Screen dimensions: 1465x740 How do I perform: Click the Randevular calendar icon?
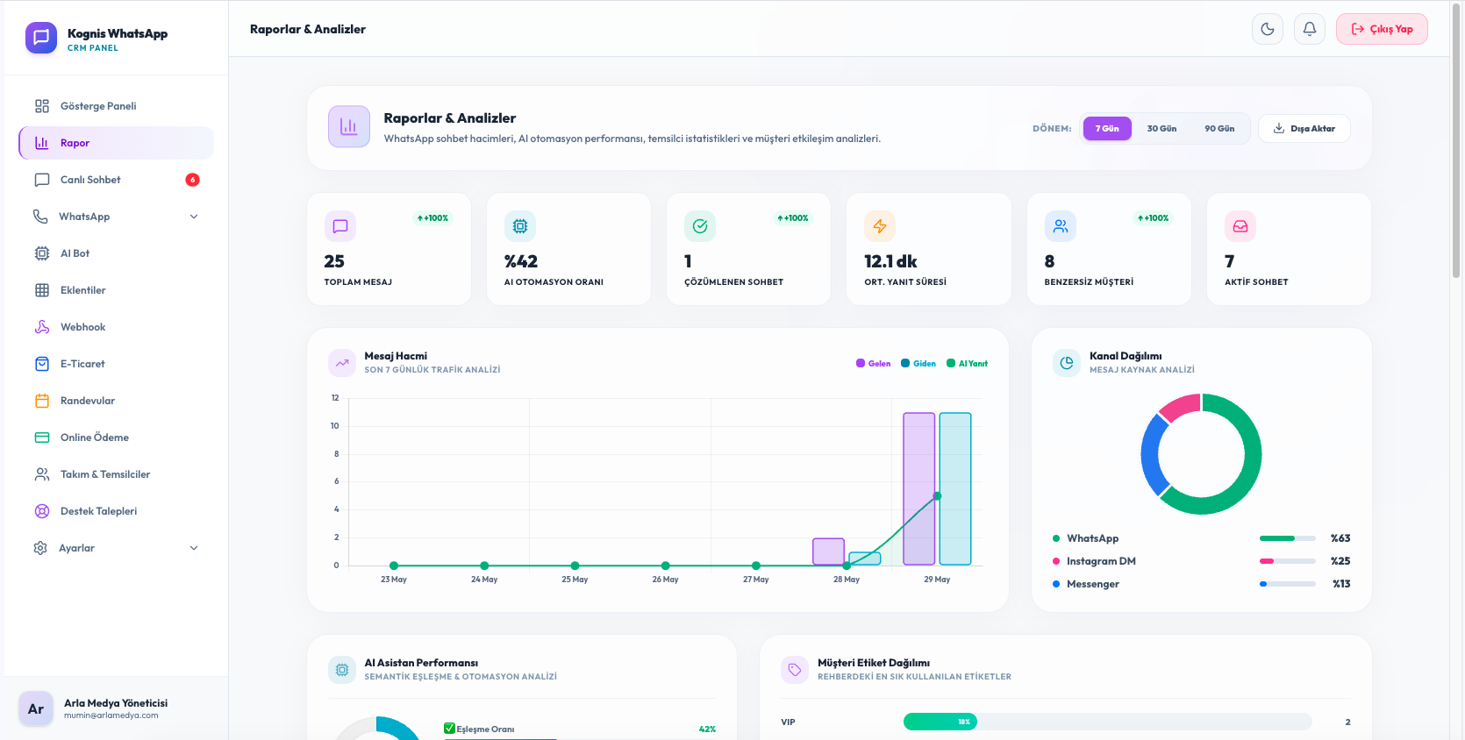point(42,401)
